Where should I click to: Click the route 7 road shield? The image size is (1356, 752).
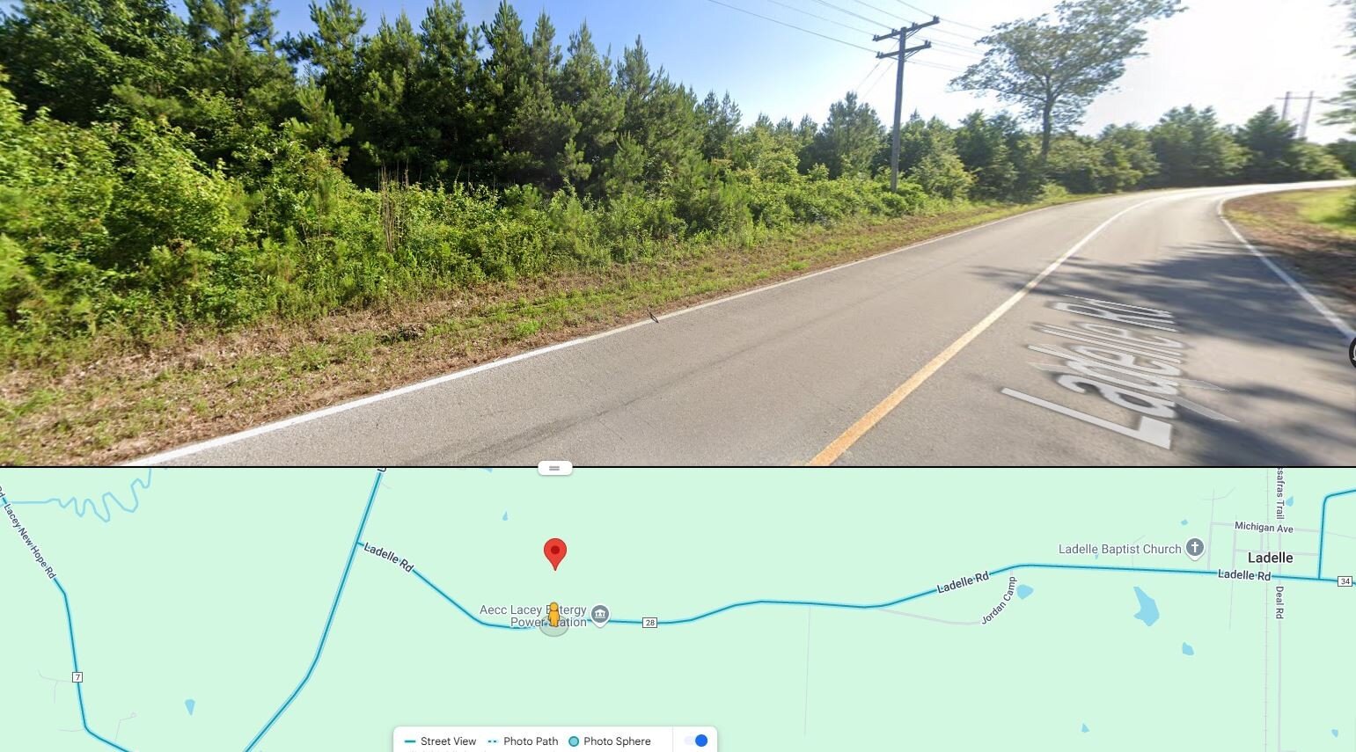coord(77,677)
